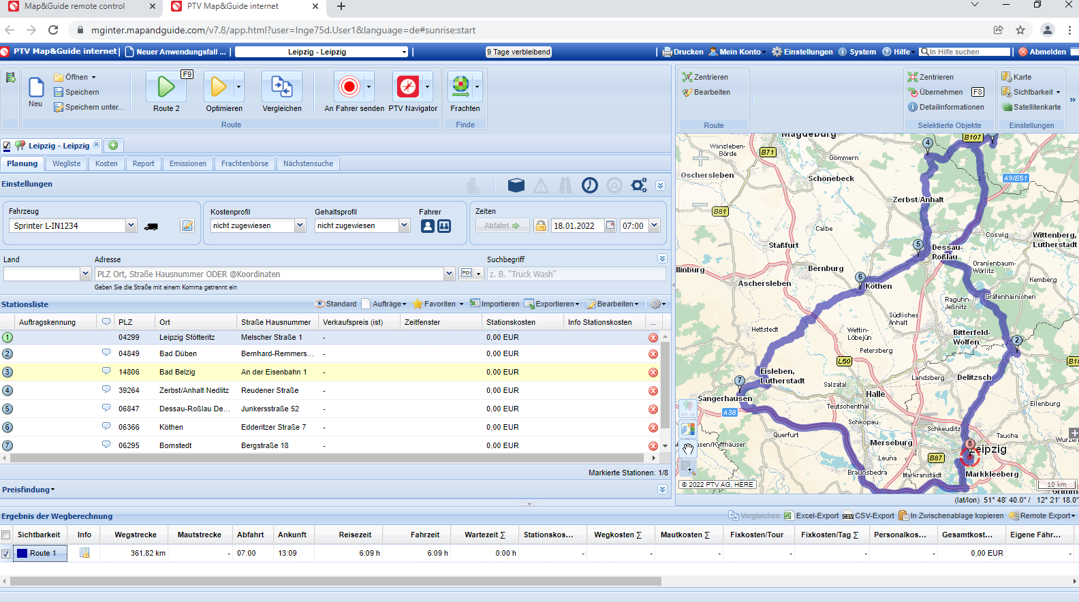The height and width of the screenshot is (602, 1079).
Task: Click the Adresse input field
Action: [x=269, y=274]
